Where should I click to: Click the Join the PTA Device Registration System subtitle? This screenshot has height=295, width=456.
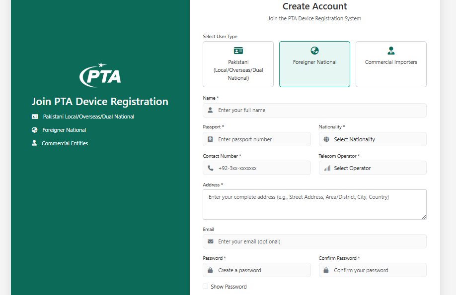[x=314, y=18]
